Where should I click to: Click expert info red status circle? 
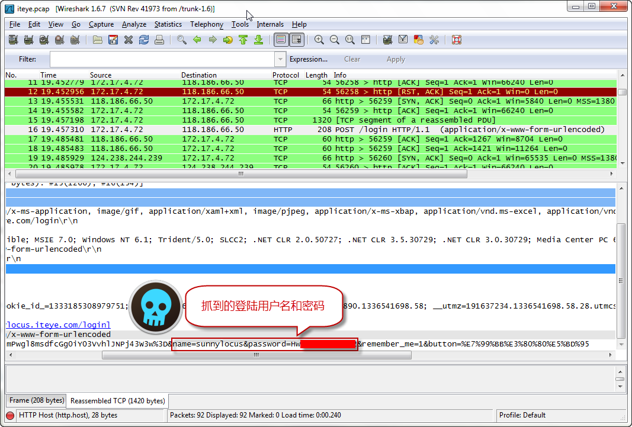10,415
